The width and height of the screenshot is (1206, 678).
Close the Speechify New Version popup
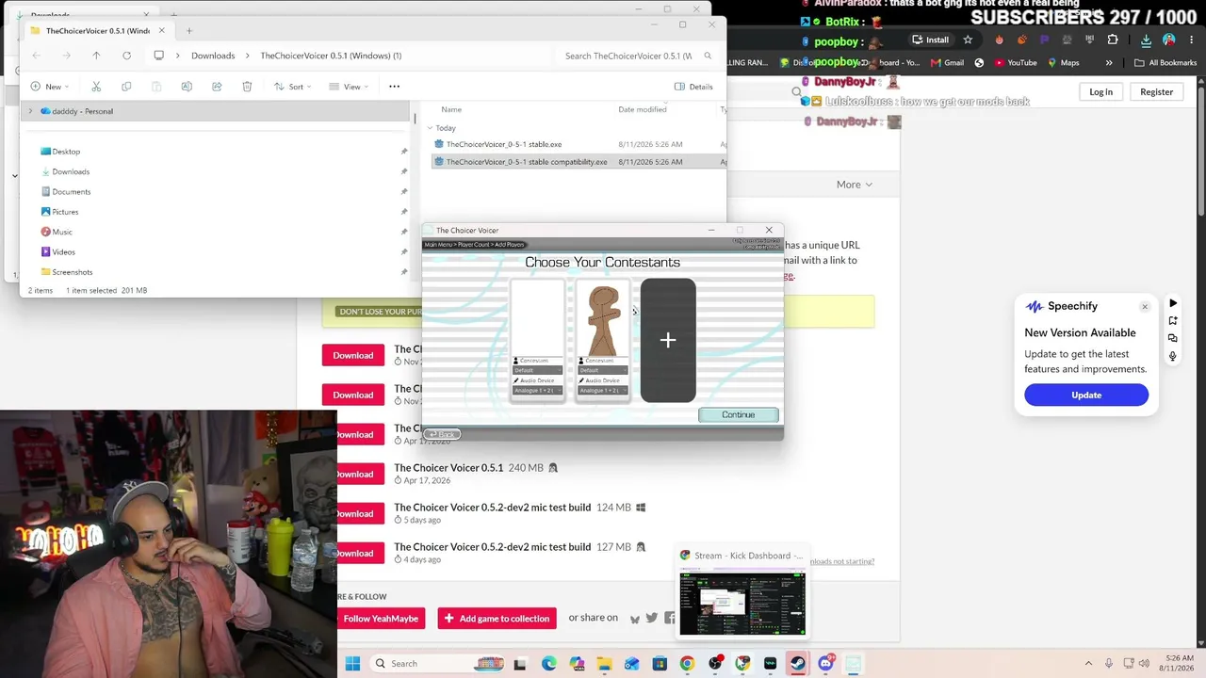click(1145, 307)
